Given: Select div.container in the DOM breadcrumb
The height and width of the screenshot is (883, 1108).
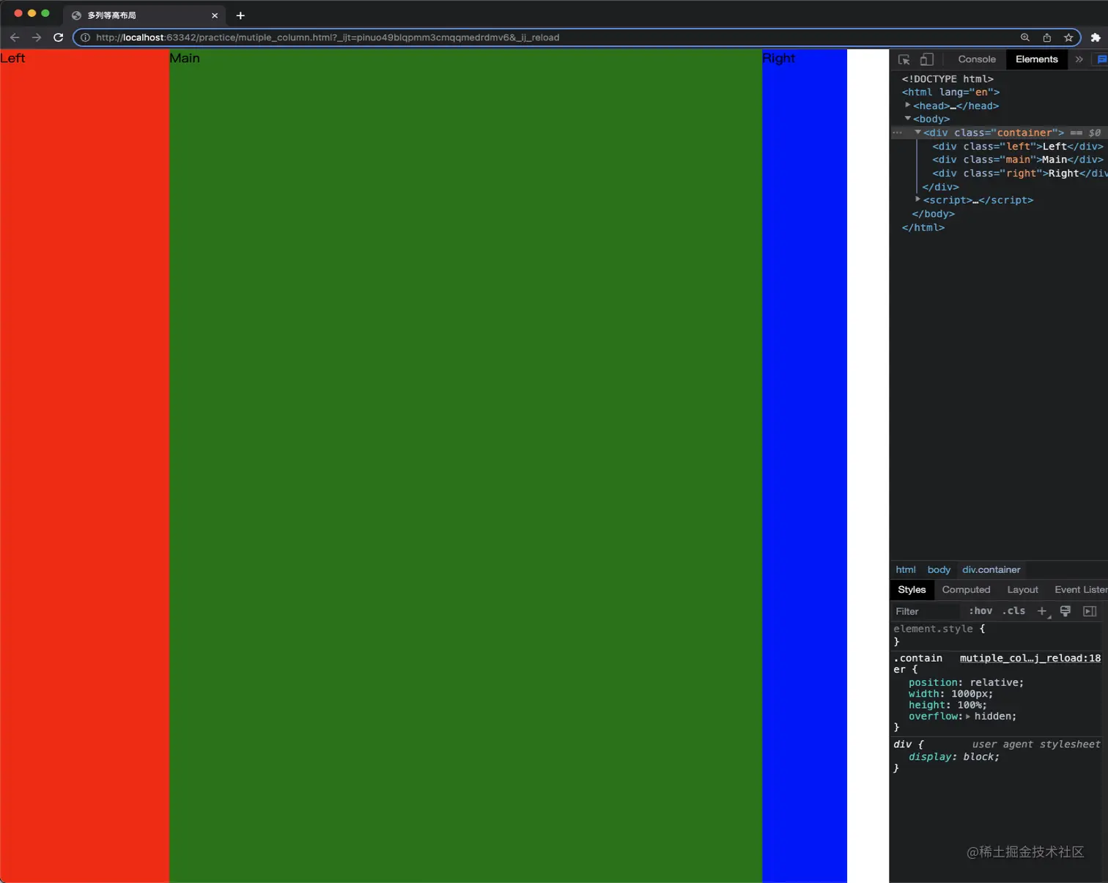Looking at the screenshot, I should click(x=991, y=569).
